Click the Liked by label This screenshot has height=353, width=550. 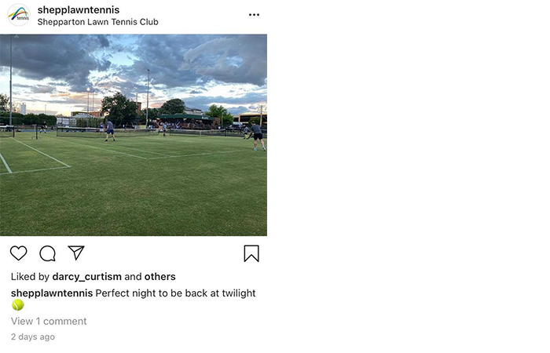[x=30, y=277]
